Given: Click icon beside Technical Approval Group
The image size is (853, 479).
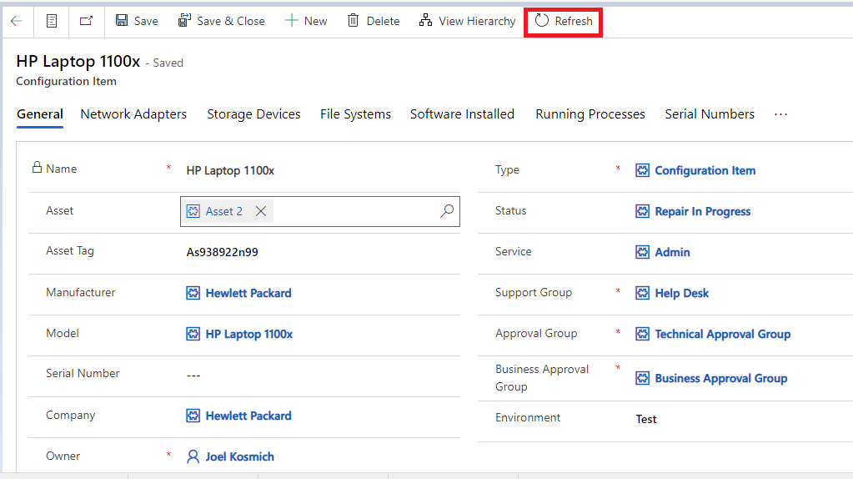Looking at the screenshot, I should point(643,334).
